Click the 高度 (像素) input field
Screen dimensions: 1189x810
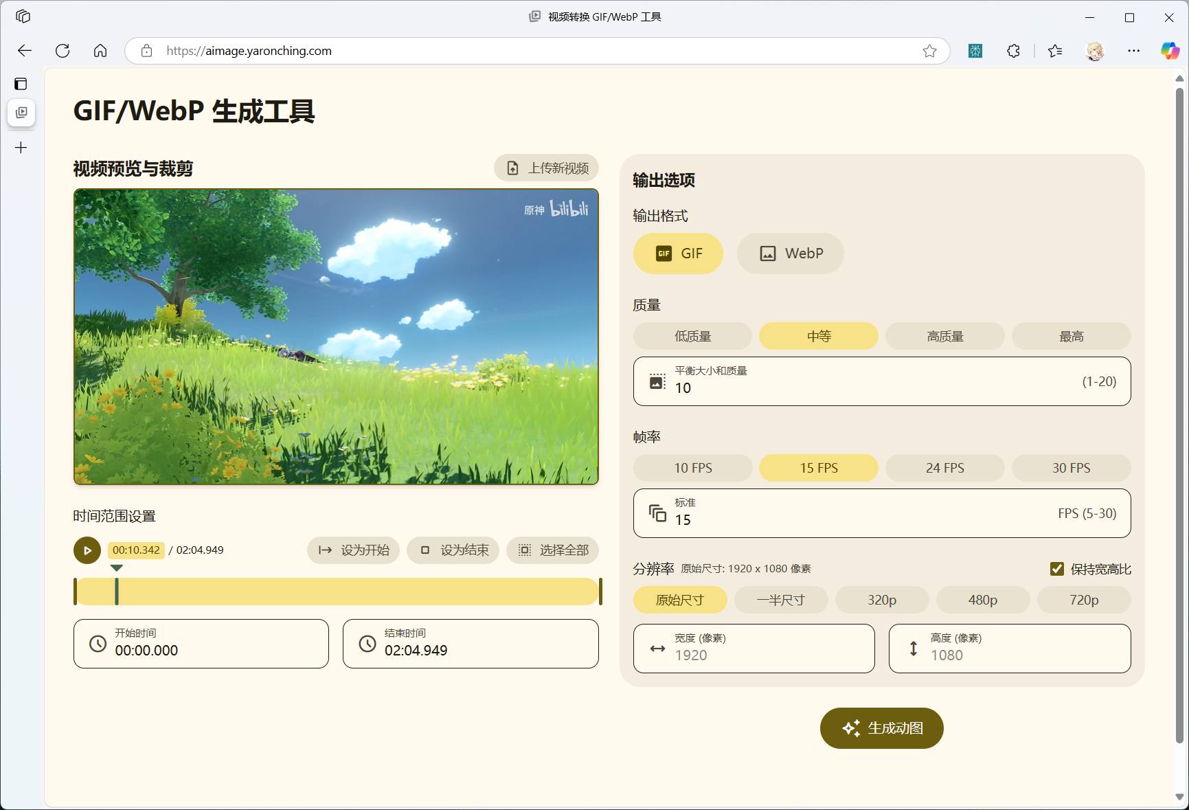[x=1010, y=649]
